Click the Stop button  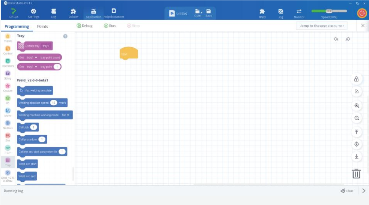(133, 26)
